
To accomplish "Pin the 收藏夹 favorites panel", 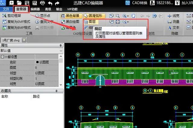I will click(56, 91).
